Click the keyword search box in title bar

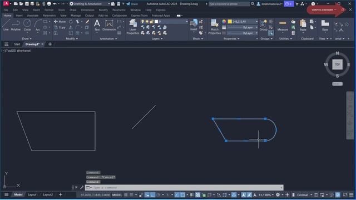tap(229, 4)
